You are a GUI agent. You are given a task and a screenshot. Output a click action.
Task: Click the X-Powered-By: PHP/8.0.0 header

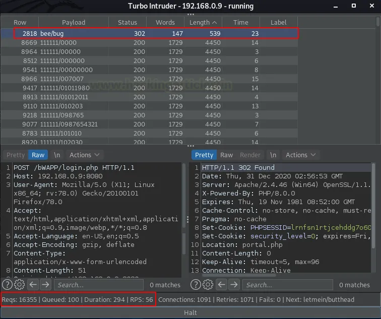[x=248, y=194]
